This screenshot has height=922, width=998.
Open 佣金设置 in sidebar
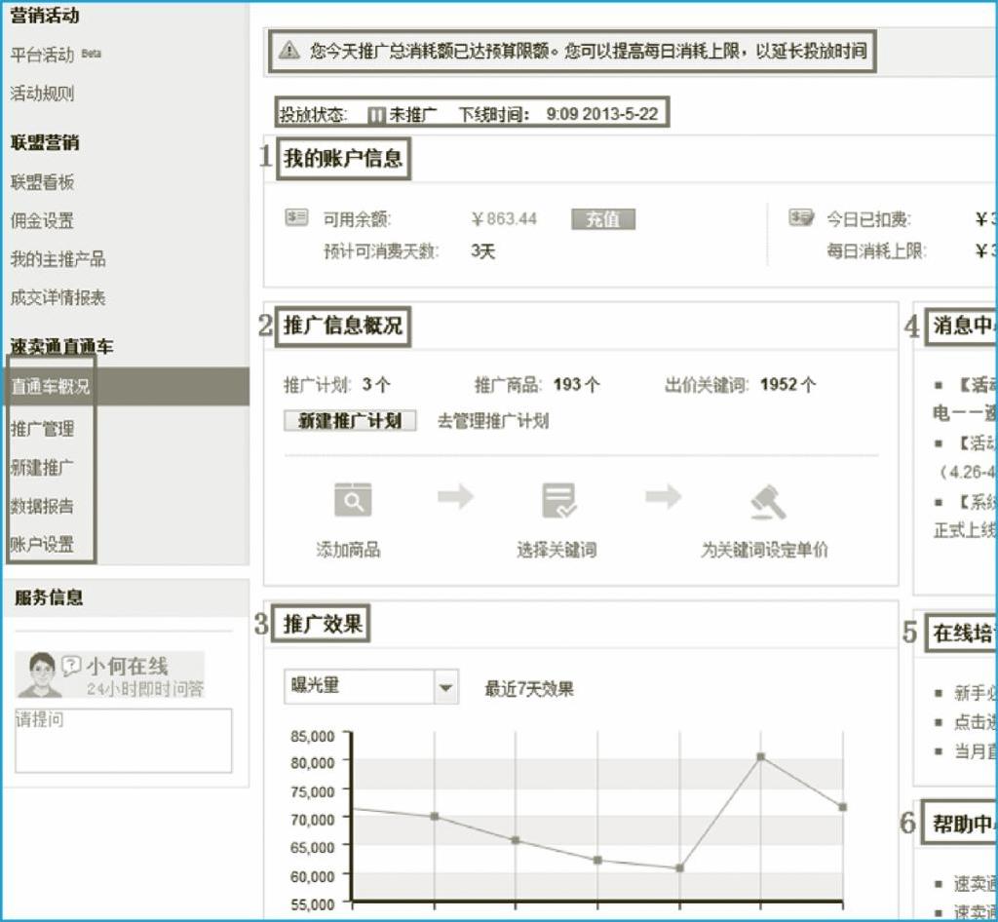click(x=42, y=221)
